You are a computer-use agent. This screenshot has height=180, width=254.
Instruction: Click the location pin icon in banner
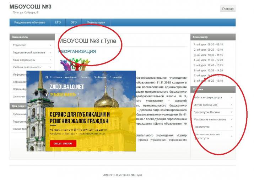pos(47,94)
